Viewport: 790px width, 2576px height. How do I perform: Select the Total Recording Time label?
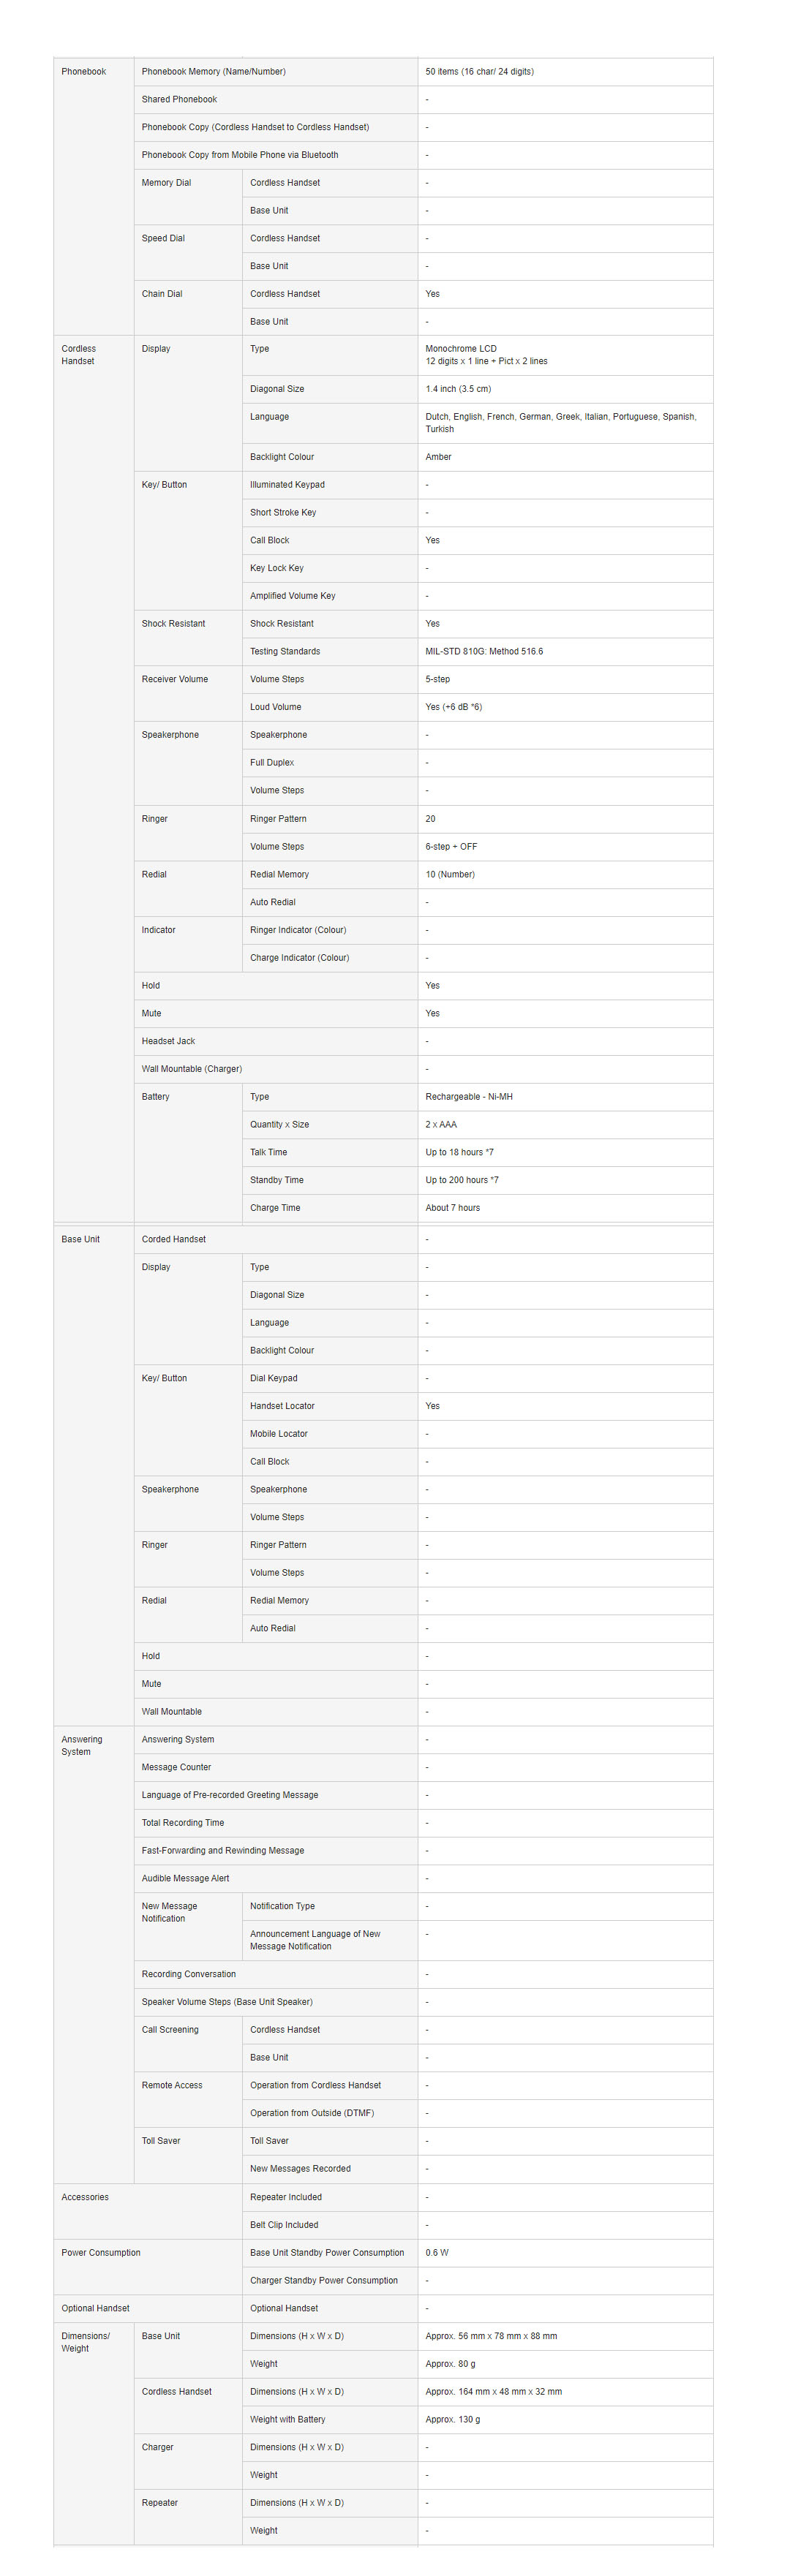(183, 1823)
